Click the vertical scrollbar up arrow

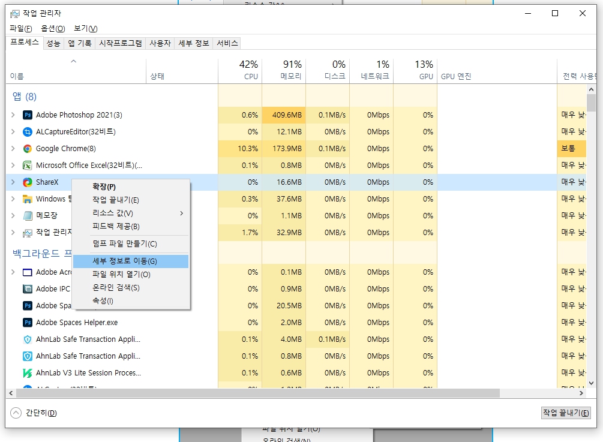point(591,89)
